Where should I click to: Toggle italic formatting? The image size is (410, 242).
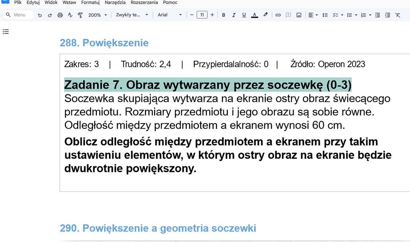click(233, 15)
